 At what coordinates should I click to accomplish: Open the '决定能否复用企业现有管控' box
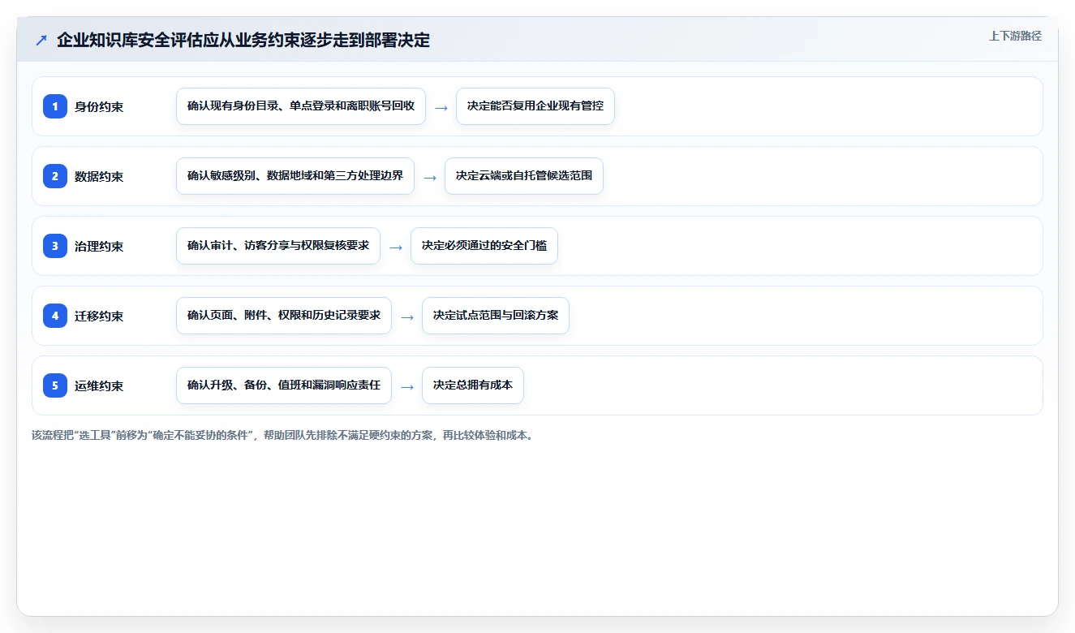(x=535, y=106)
